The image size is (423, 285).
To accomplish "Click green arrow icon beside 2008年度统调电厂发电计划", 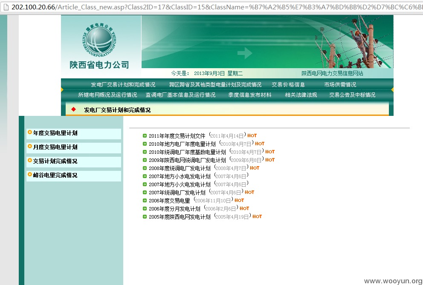I will coord(145,168).
